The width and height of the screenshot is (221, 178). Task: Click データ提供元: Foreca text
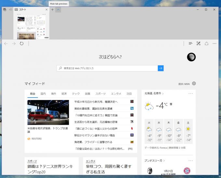[156, 148]
